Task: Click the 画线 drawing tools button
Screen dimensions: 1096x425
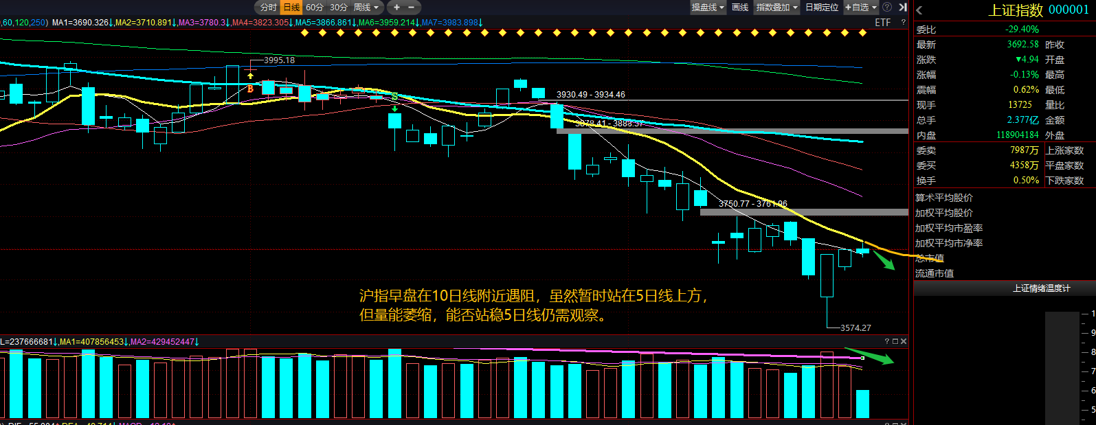Action: [x=740, y=8]
